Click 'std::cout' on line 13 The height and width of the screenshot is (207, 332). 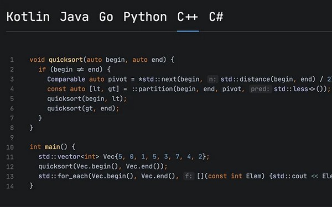point(289,176)
